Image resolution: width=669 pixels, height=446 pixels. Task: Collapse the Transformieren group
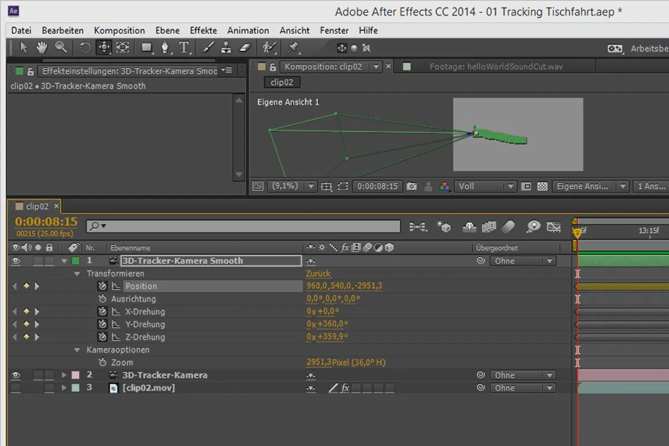[77, 274]
